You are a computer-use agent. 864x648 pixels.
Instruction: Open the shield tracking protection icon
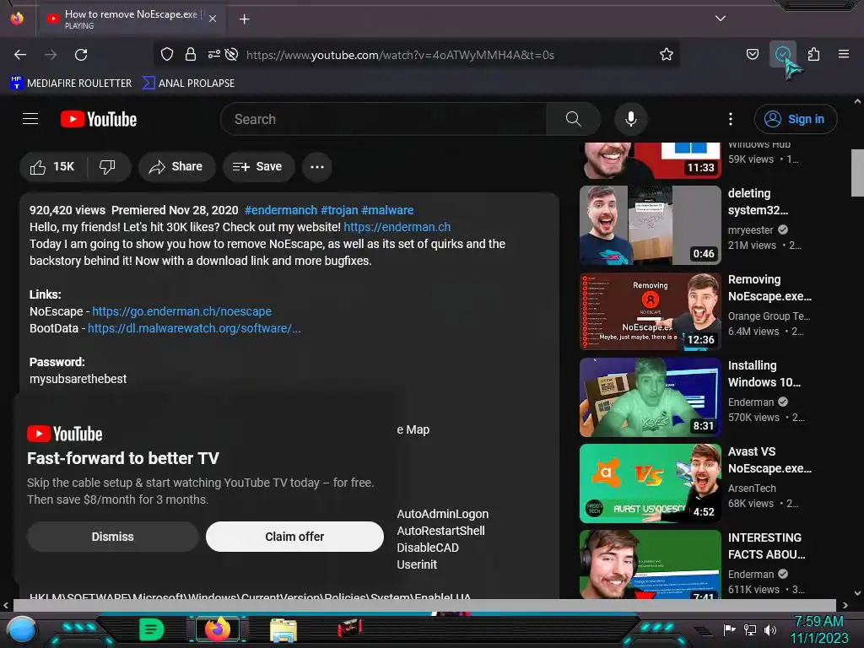pos(167,54)
